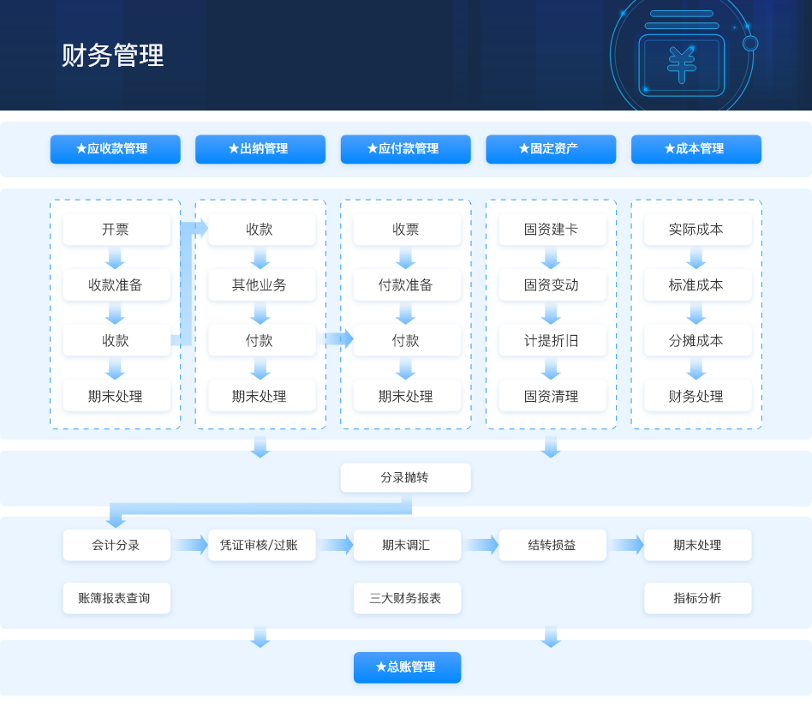
Task: Select 实际成本 step box
Action: [x=697, y=230]
